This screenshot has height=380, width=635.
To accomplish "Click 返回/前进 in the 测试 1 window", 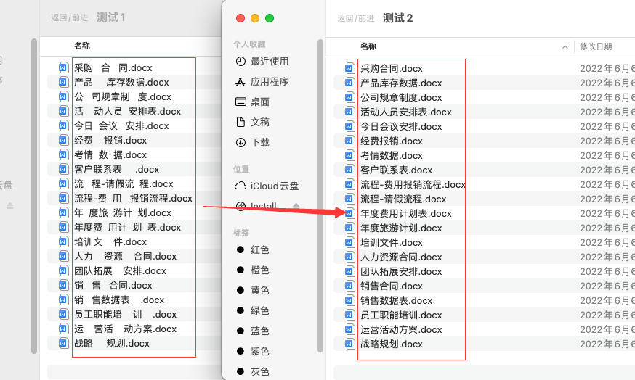I will (x=70, y=18).
